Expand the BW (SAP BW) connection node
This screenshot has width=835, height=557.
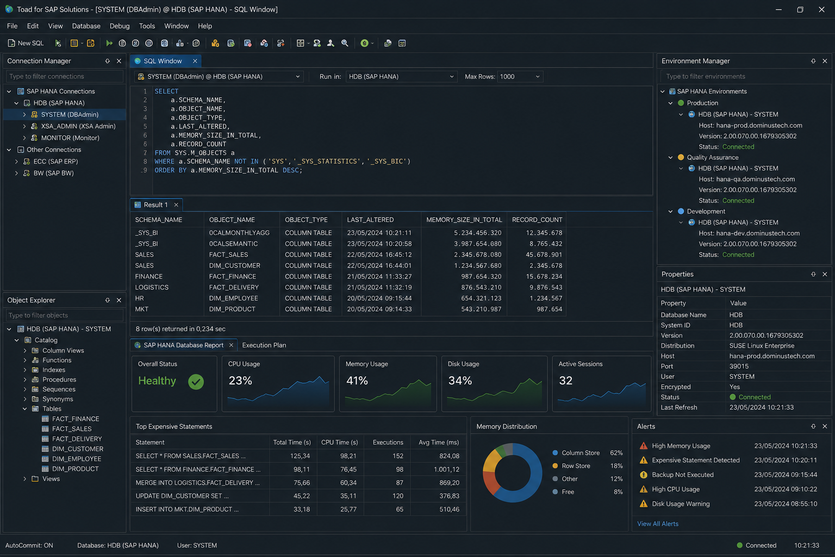[x=17, y=173]
